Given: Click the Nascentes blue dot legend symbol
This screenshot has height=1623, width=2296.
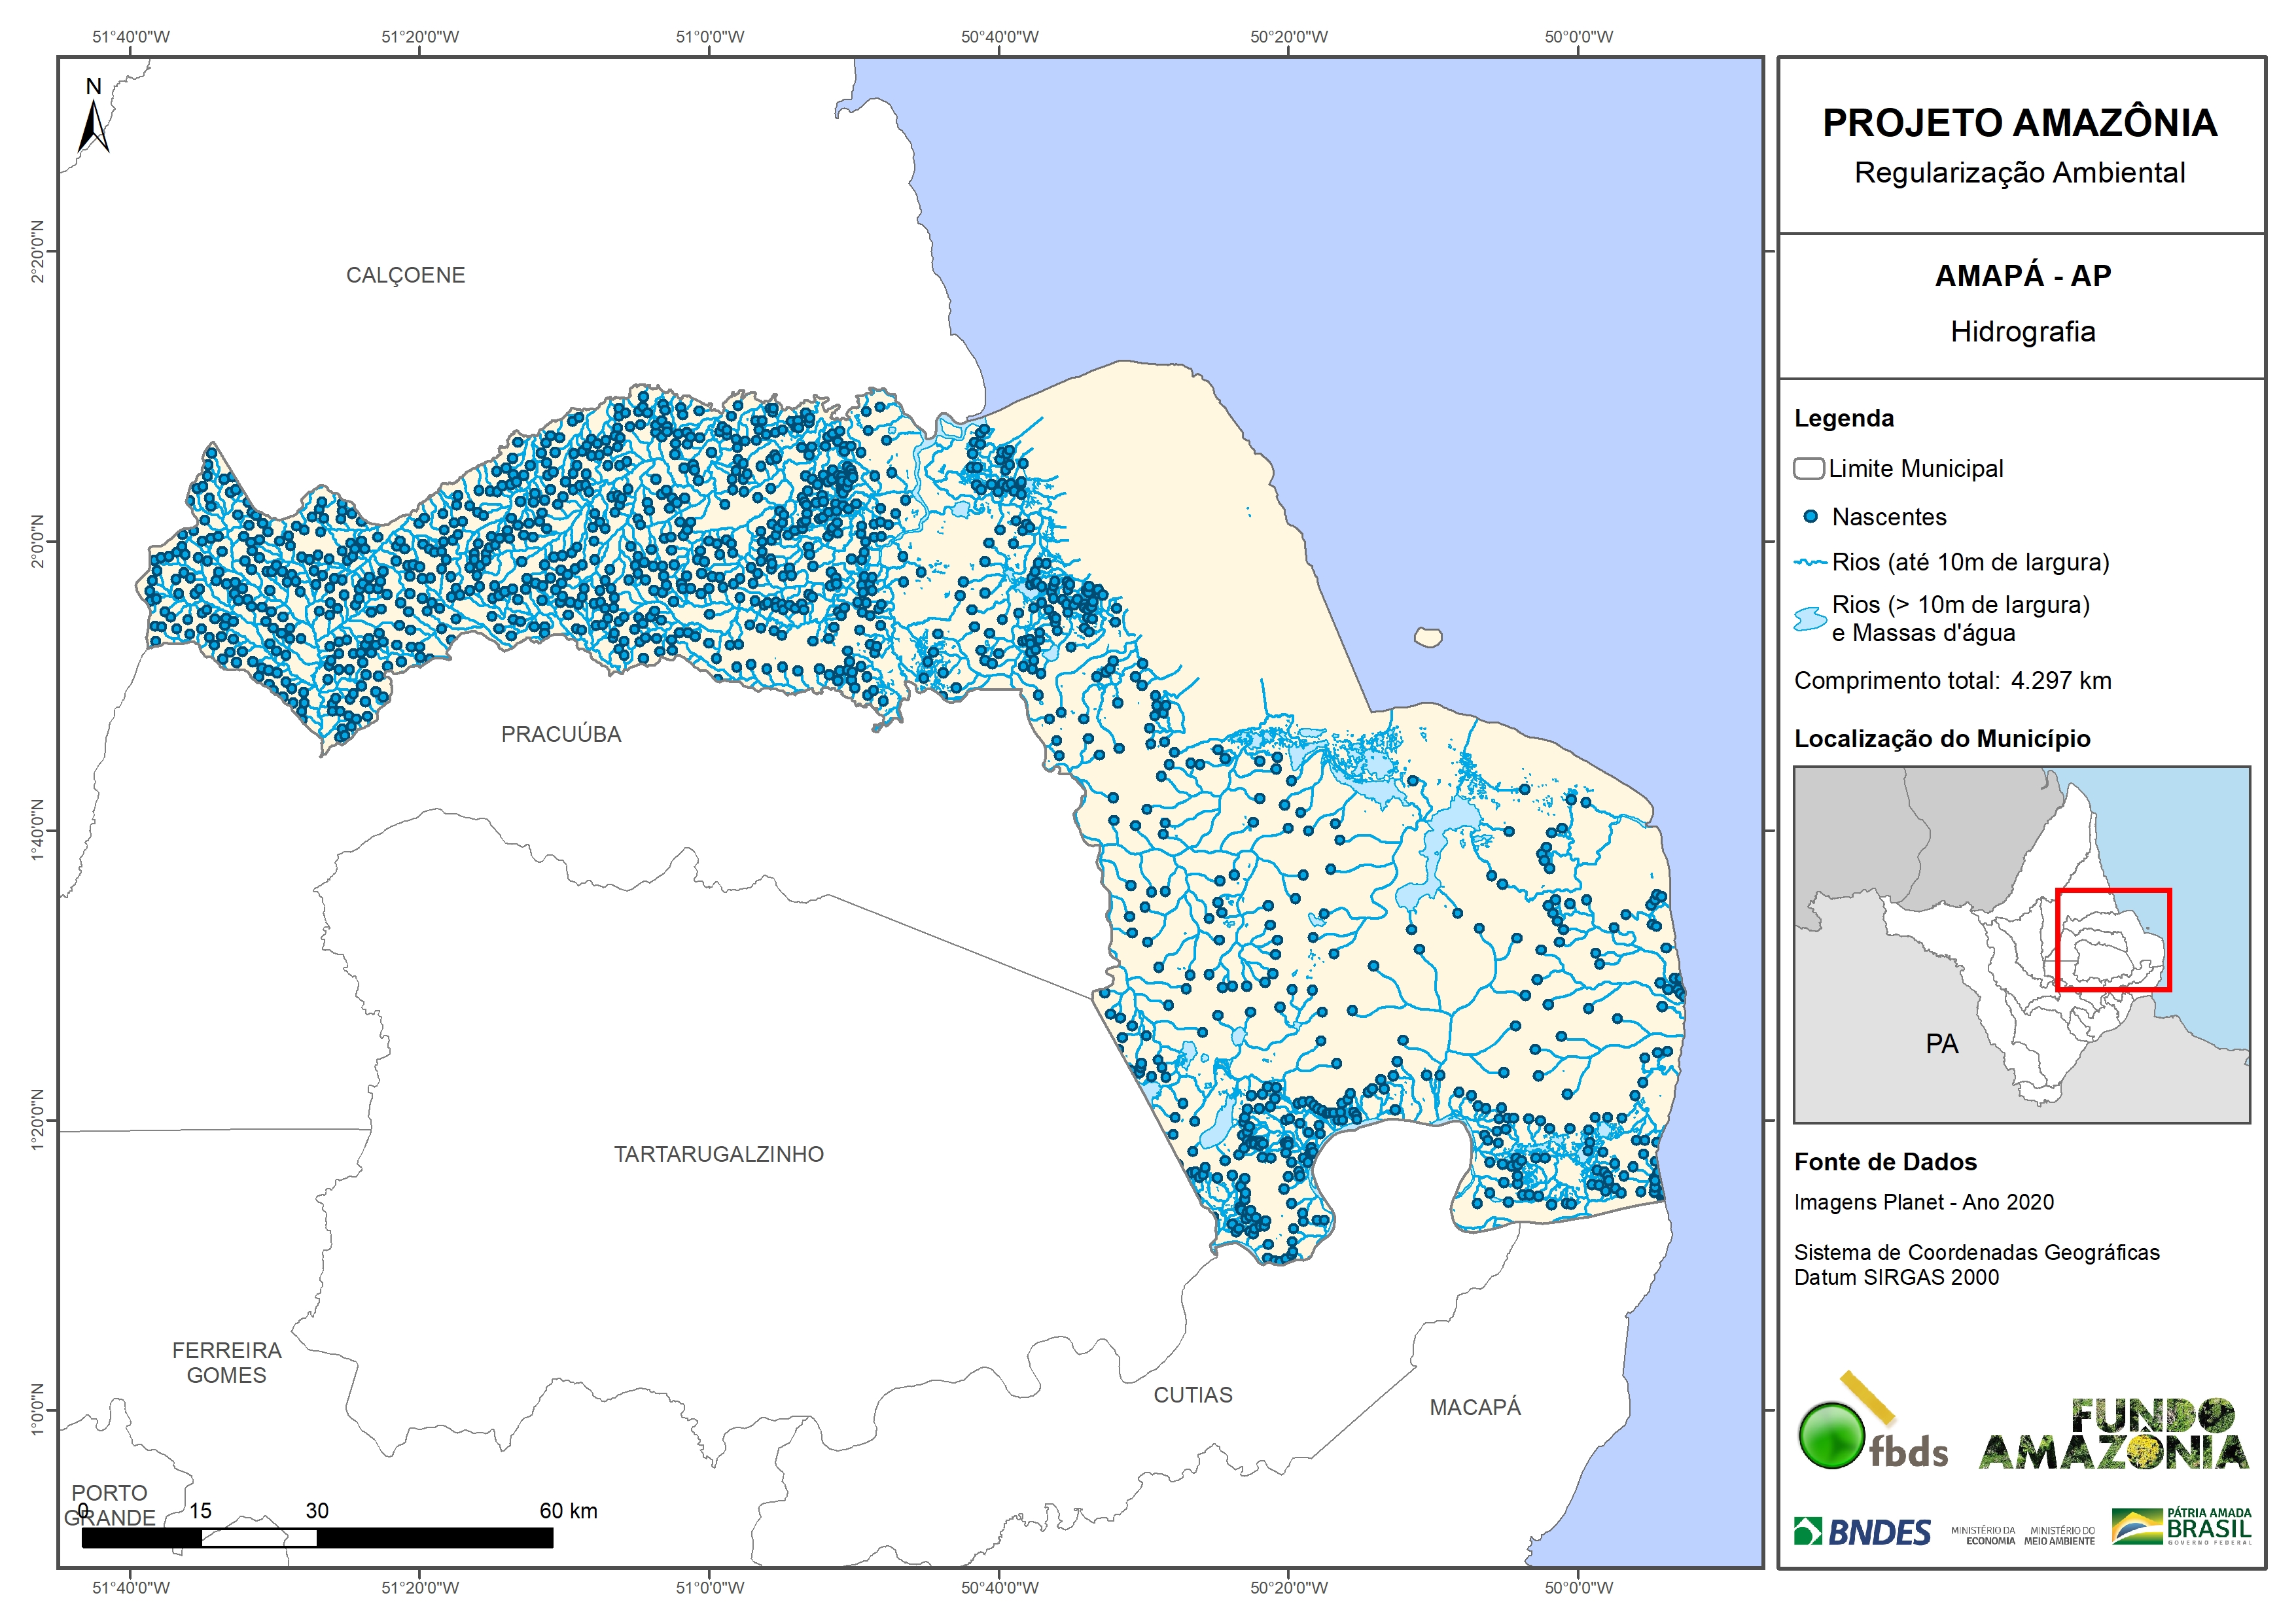Looking at the screenshot, I should tap(1810, 517).
